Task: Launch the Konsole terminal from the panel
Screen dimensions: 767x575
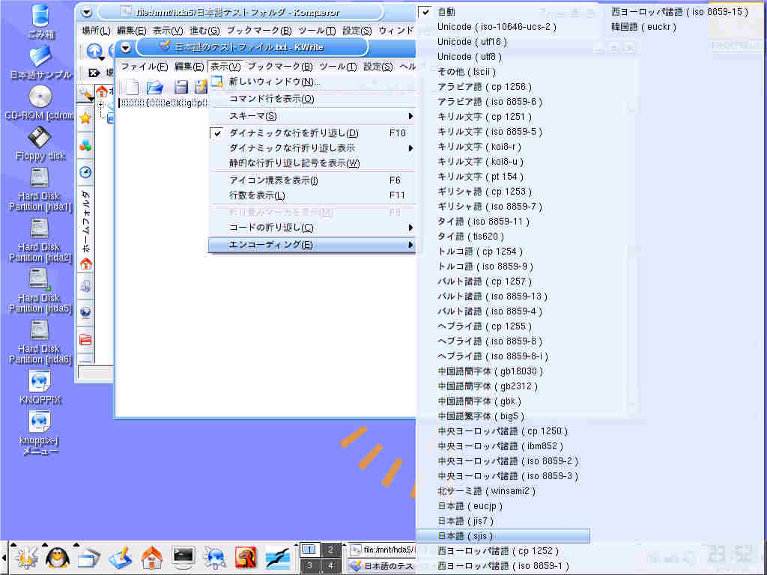Action: 184,557
